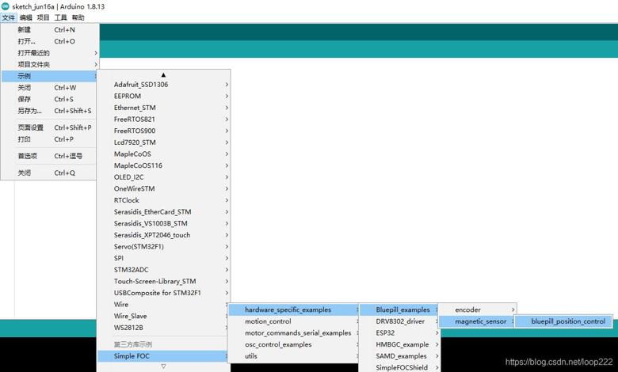Expand the 打开最近的 submenu

click(x=49, y=53)
